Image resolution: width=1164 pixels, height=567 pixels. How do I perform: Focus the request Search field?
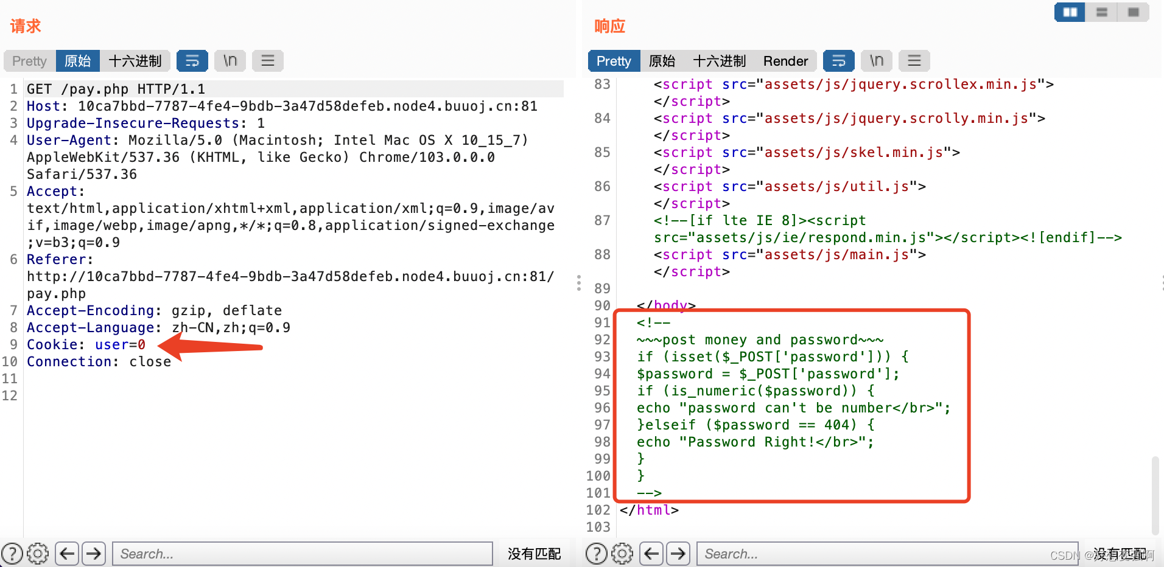303,554
